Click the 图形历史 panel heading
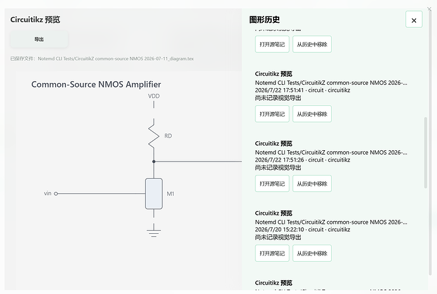Image resolution: width=437 pixels, height=294 pixels. pos(265,20)
